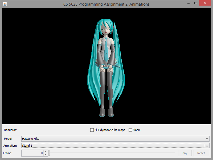
Task: Toggle the Bloom checkbox
Action: tap(130, 130)
